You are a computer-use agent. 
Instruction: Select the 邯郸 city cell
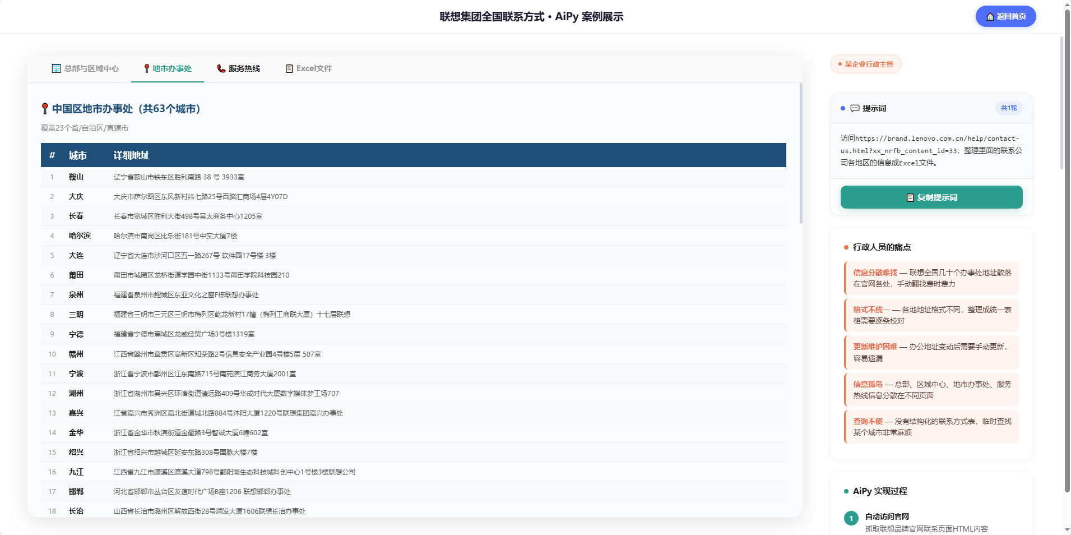[76, 491]
